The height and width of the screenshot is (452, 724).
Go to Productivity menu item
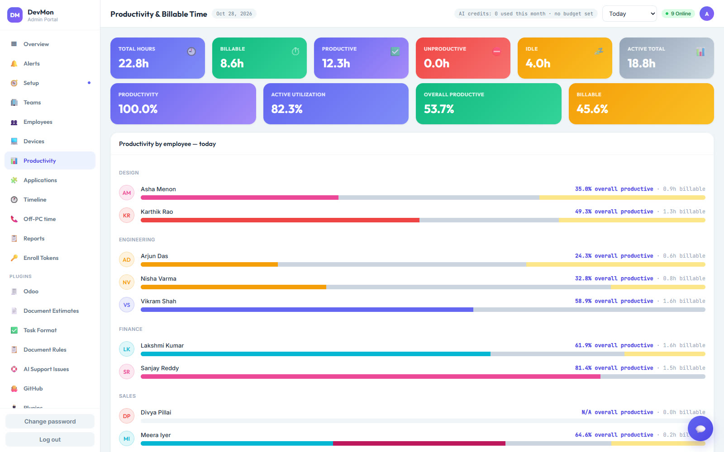tap(50, 160)
